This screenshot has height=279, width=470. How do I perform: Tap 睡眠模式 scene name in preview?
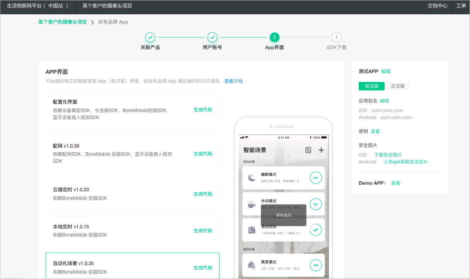tap(269, 175)
